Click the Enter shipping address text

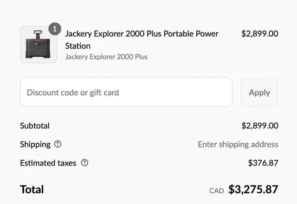[238, 145]
